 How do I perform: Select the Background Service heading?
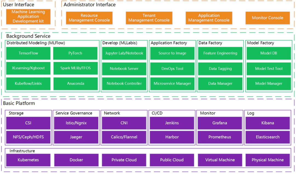28,36
